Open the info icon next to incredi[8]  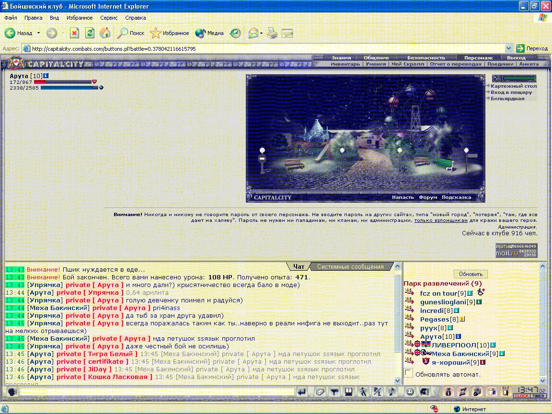tap(457, 310)
